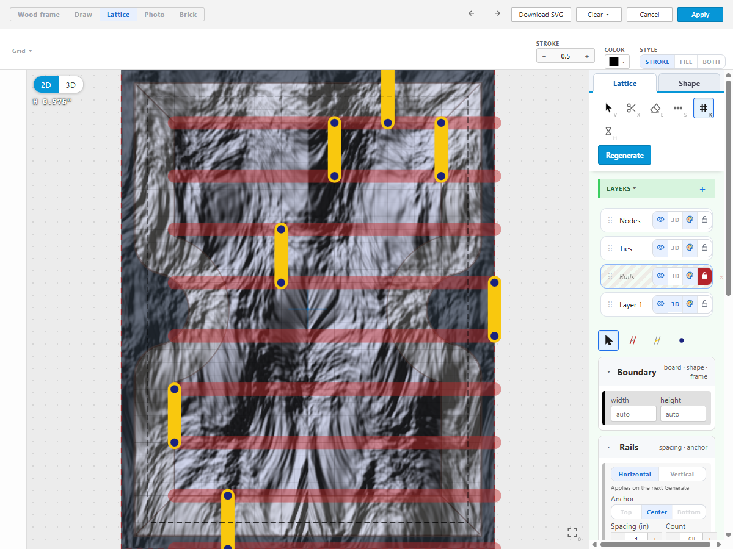
Task: Disable 3D for Layer 1
Action: click(x=675, y=304)
